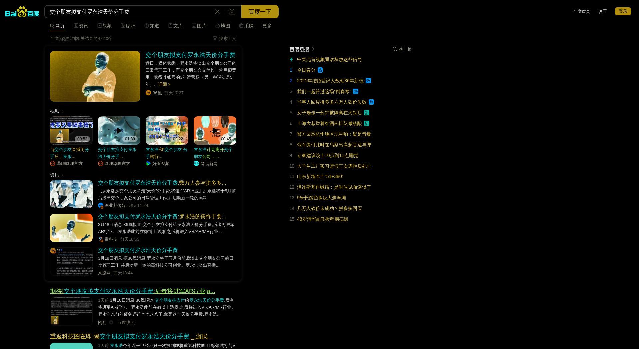This screenshot has width=639, height=349.
Task: Open news headline ending 罗永浩的债终于要...
Action: [x=162, y=217]
